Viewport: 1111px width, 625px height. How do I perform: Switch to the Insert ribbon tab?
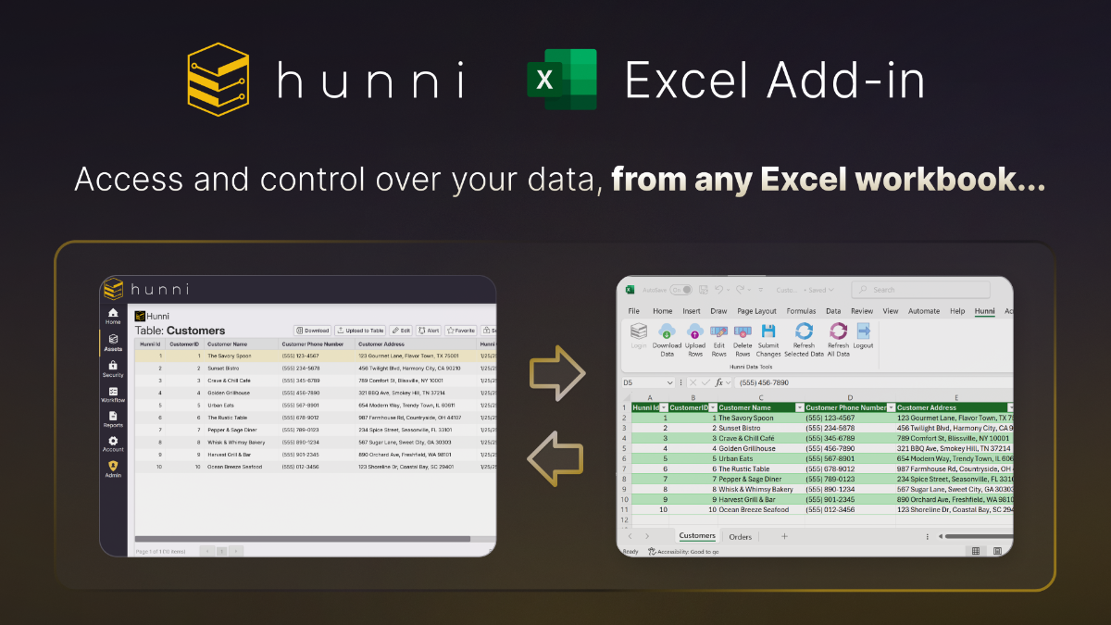(692, 311)
